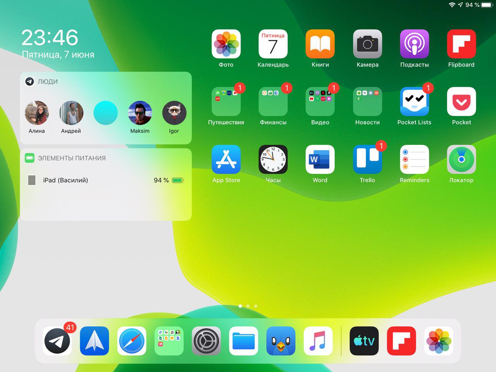The width and height of the screenshot is (496, 372).
Task: Open the Календарь app
Action: (273, 44)
